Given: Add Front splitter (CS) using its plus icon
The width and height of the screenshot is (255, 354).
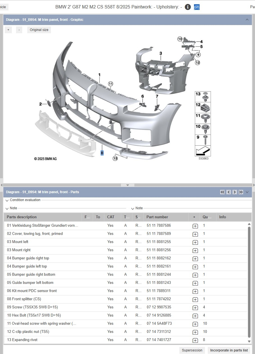Looking at the screenshot, I should tap(195, 299).
